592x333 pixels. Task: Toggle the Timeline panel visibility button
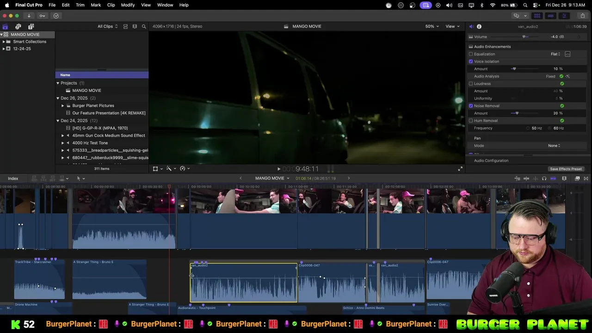click(x=550, y=16)
